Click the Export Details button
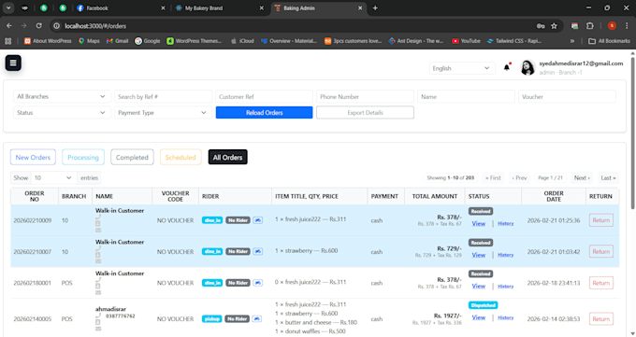Viewport: 636px width, 337px height. (365, 113)
